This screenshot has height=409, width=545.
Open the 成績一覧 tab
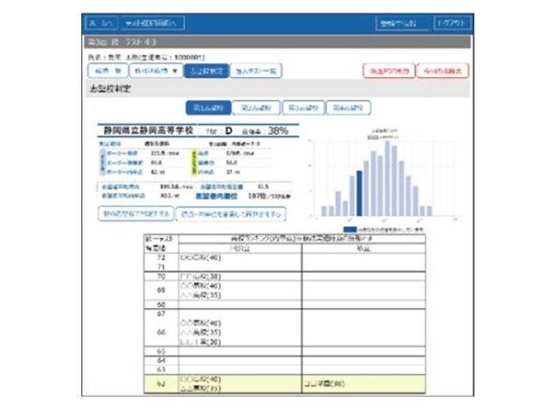click(x=106, y=71)
